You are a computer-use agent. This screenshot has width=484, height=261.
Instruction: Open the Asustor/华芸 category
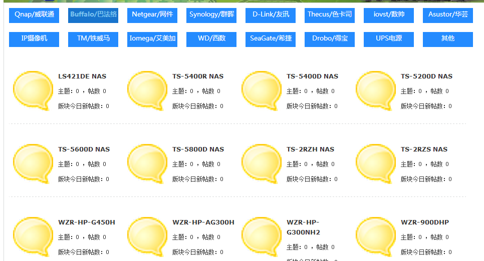[x=448, y=15]
